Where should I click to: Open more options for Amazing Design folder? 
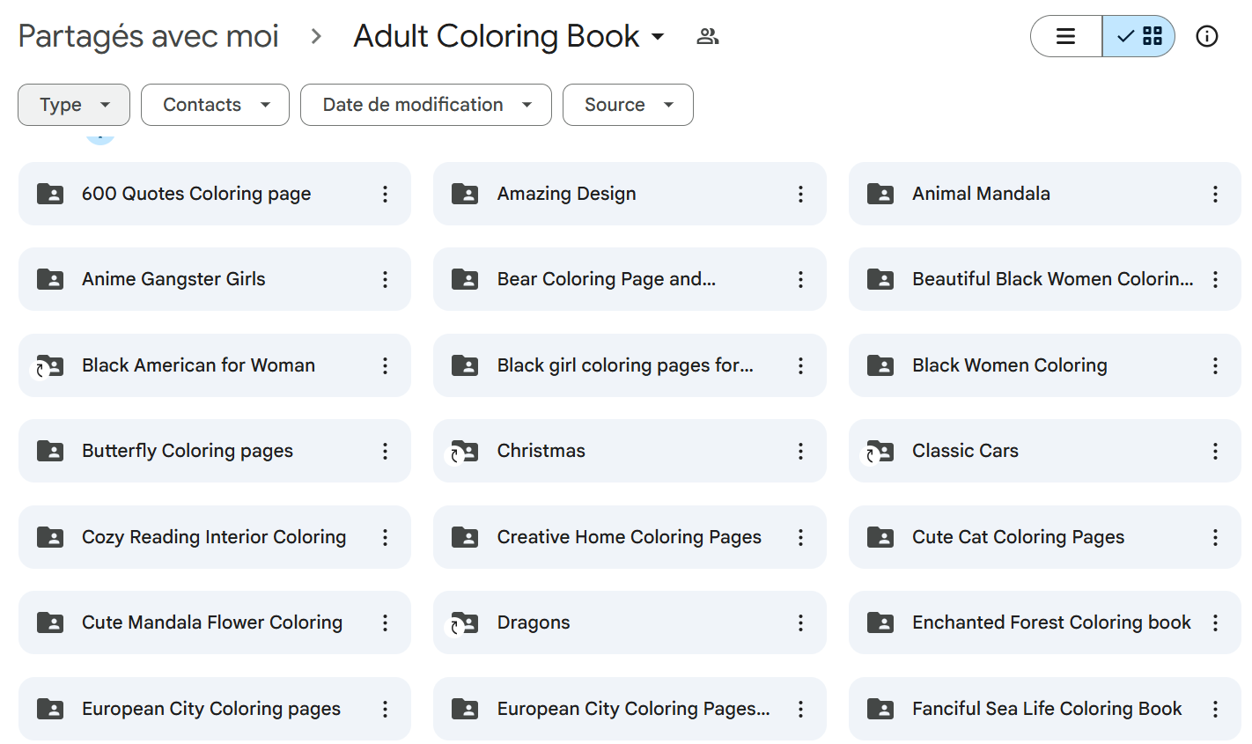pyautogui.click(x=799, y=194)
